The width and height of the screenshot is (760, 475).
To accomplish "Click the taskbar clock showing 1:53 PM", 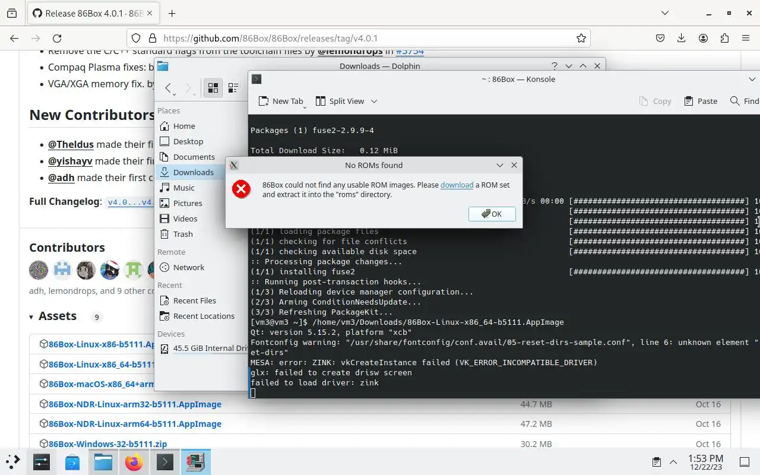I will tap(705, 462).
